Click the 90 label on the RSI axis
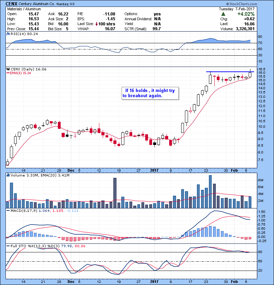This screenshot has width=274, height=285. pyautogui.click(x=260, y=37)
